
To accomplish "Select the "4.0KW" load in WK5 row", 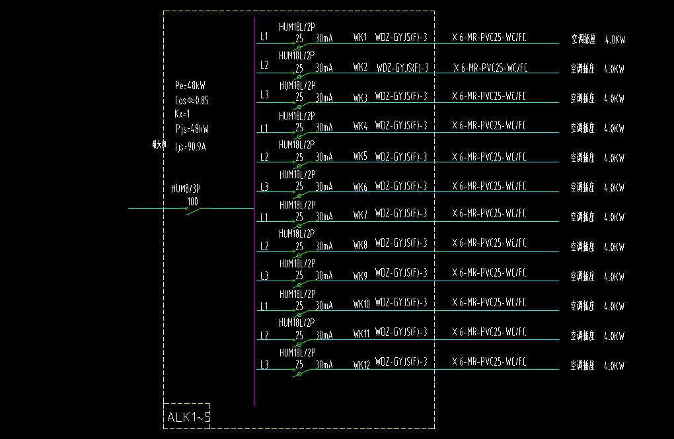I will click(615, 158).
